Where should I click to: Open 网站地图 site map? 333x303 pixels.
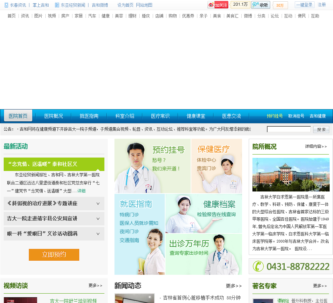click(144, 5)
